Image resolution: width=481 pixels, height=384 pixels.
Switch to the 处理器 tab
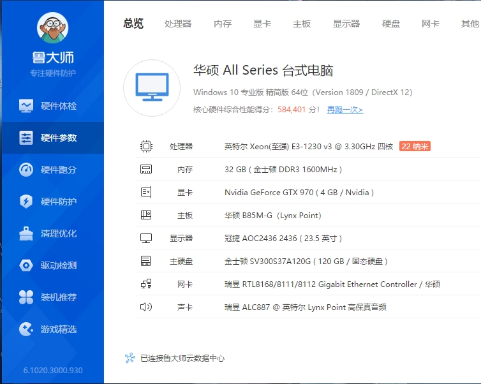coord(178,24)
